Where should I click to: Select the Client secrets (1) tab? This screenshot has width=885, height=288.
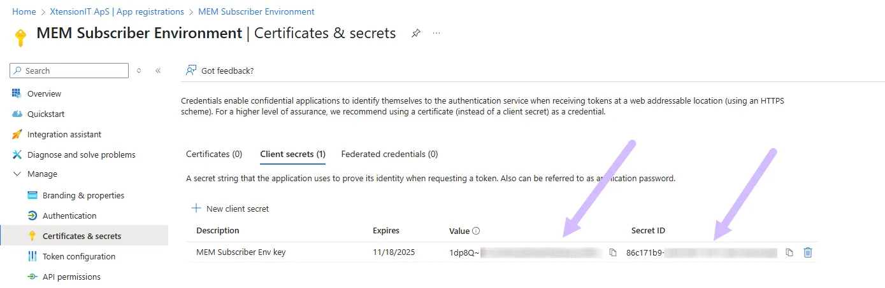point(292,154)
